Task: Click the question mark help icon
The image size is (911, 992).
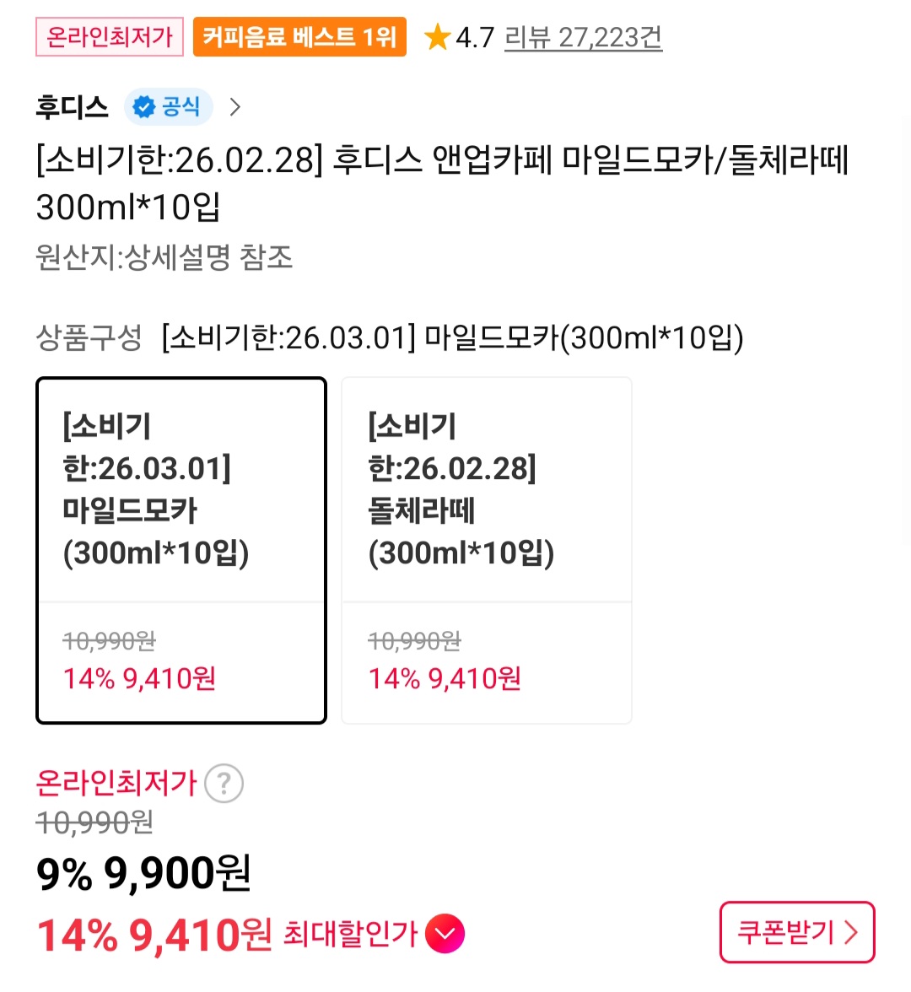Action: pyautogui.click(x=224, y=784)
